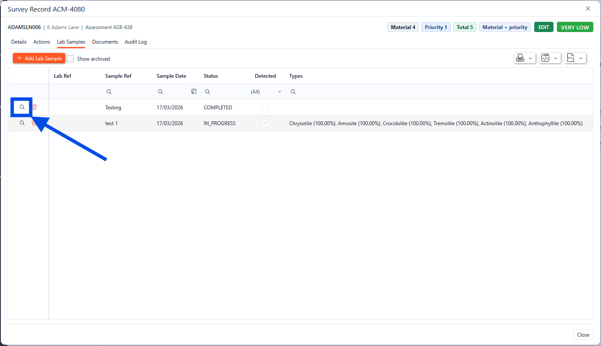Click the torn document export icon
The width and height of the screenshot is (601, 346).
click(x=570, y=59)
